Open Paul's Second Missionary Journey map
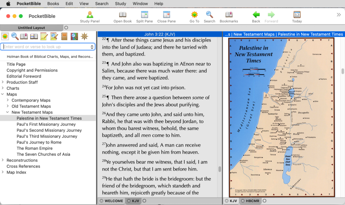 coord(49,130)
